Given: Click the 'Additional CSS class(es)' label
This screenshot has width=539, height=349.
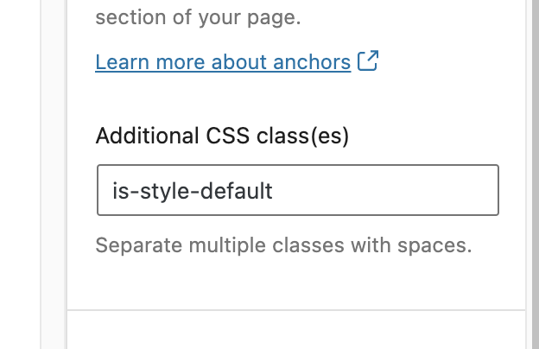Looking at the screenshot, I should [222, 136].
